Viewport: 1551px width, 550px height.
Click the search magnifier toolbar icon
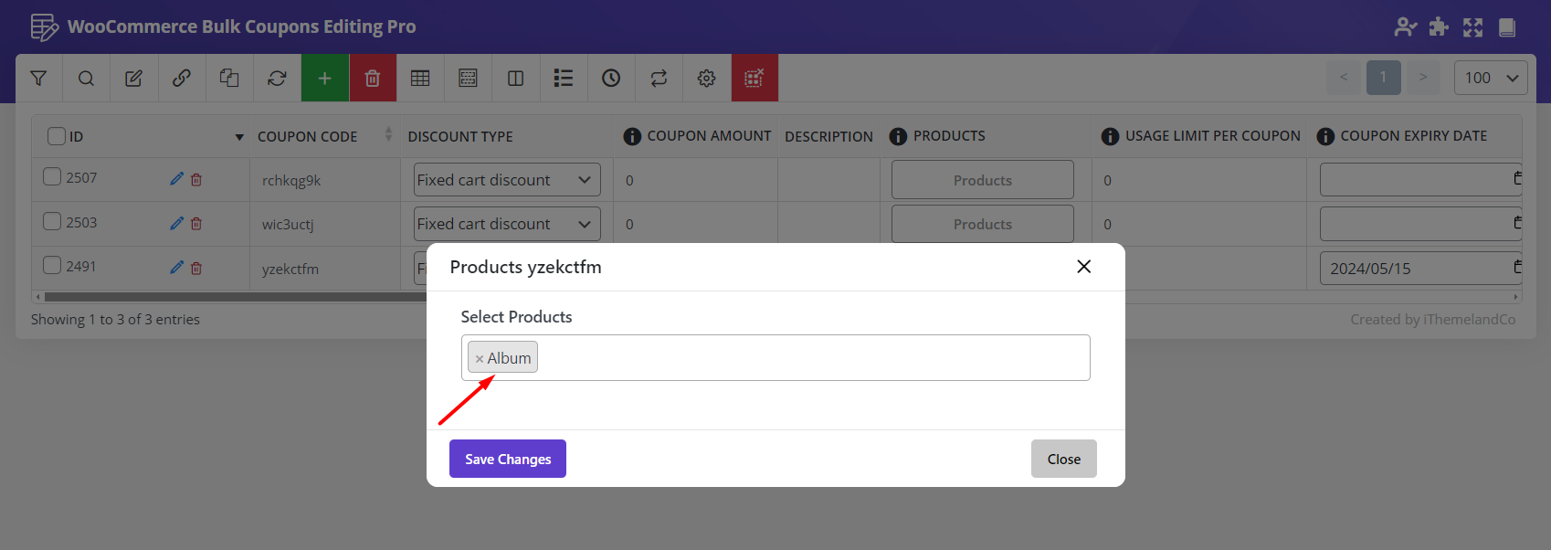click(x=86, y=79)
